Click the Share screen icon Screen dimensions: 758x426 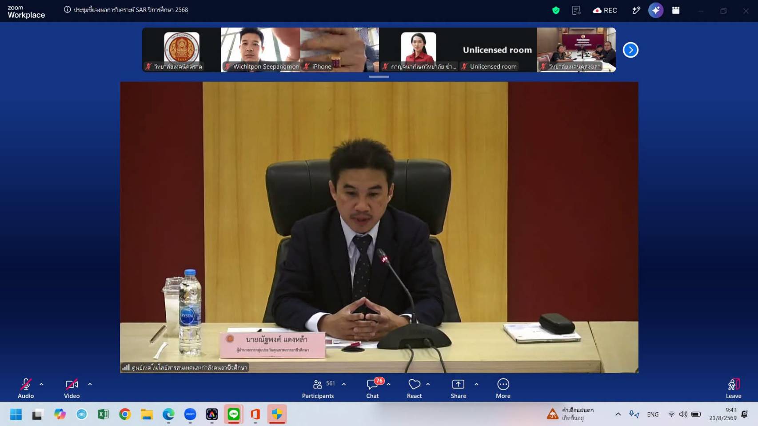(458, 384)
